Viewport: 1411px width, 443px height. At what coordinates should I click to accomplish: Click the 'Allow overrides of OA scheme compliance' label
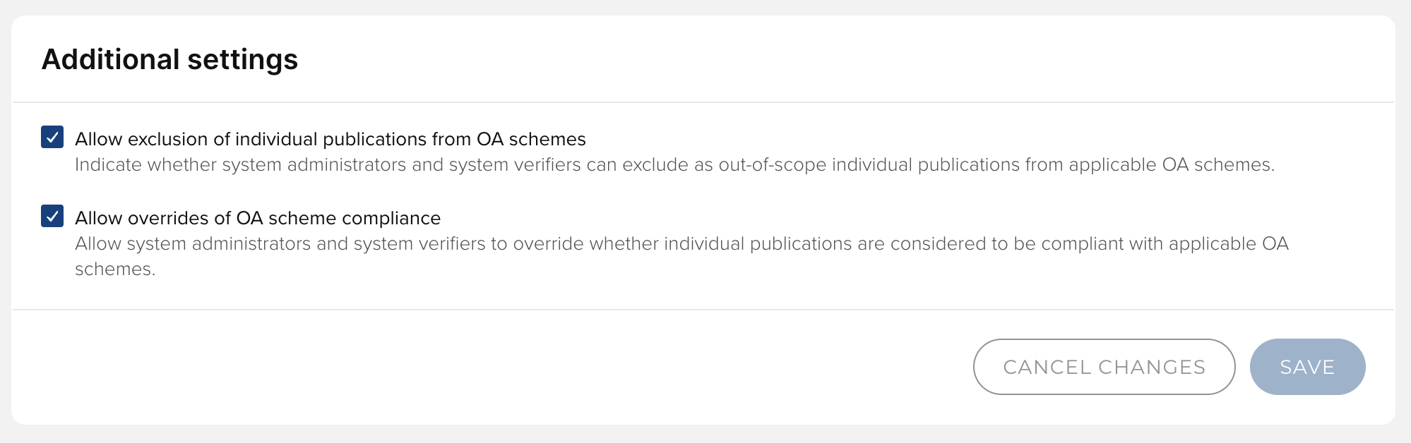(x=258, y=218)
